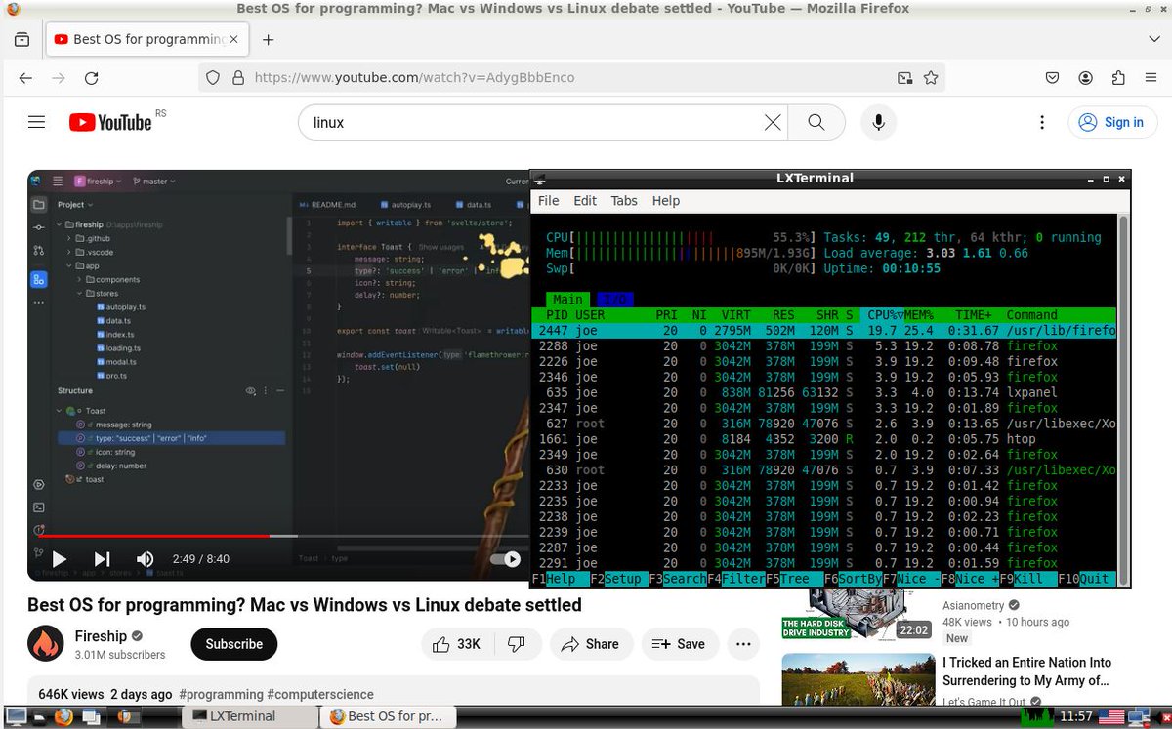The height and width of the screenshot is (729, 1172).
Task: Open the Help menu in LXTerminal
Action: tap(666, 200)
